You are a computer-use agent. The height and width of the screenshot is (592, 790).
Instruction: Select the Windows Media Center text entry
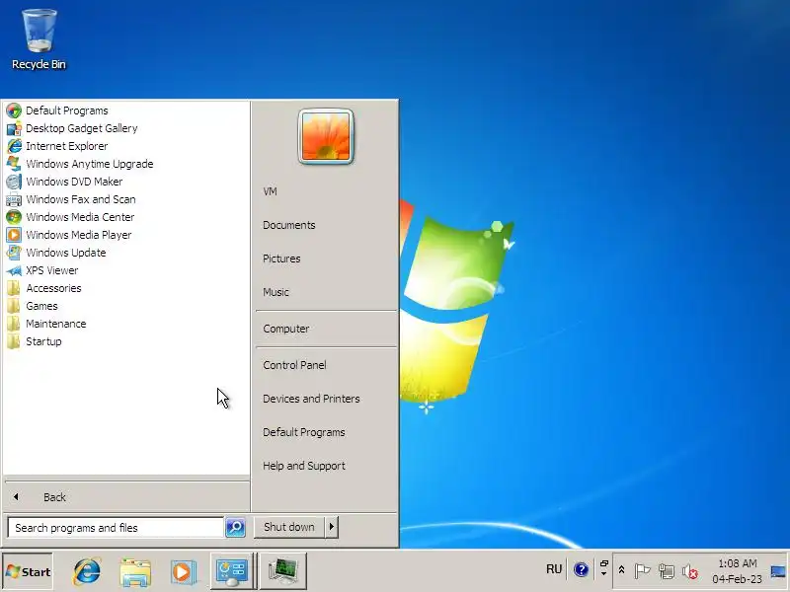click(80, 217)
